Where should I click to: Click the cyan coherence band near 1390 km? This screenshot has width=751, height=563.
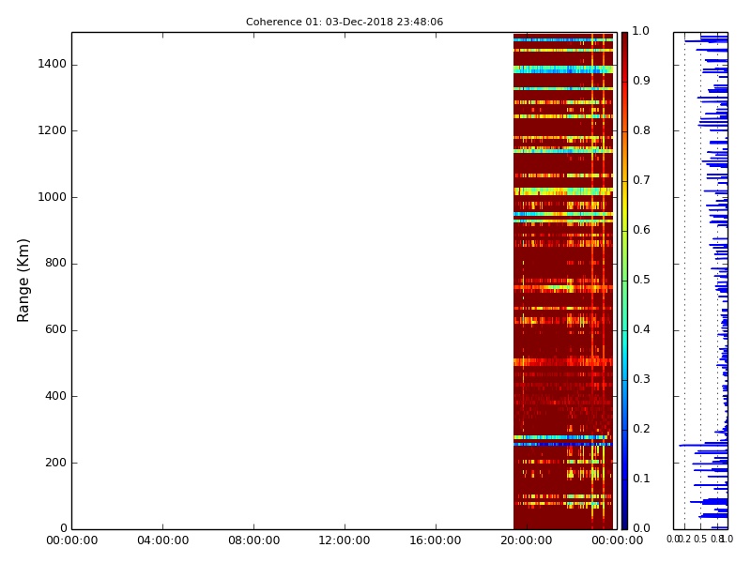click(x=562, y=69)
